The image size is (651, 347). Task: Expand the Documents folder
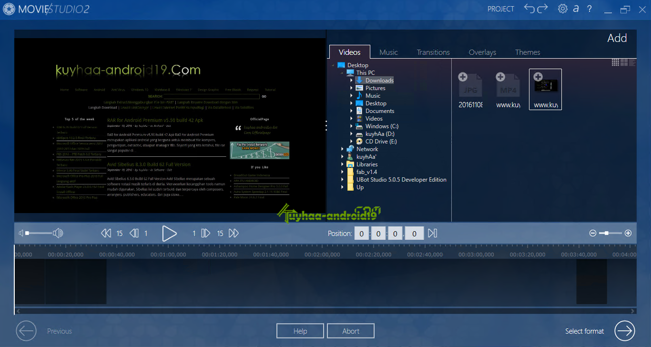[351, 111]
